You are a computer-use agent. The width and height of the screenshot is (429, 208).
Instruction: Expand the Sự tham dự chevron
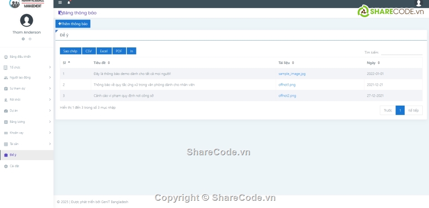(x=50, y=88)
